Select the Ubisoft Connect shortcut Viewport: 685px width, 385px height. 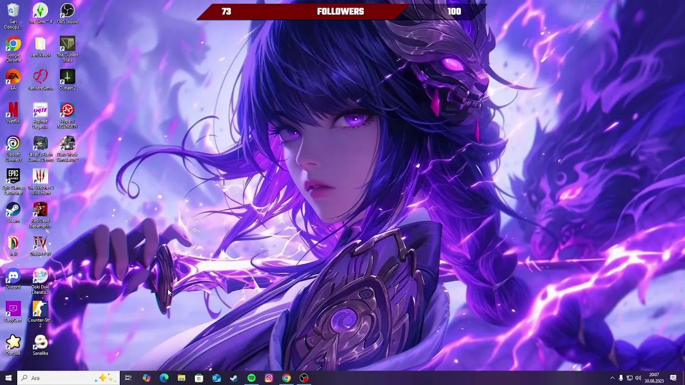pyautogui.click(x=13, y=149)
